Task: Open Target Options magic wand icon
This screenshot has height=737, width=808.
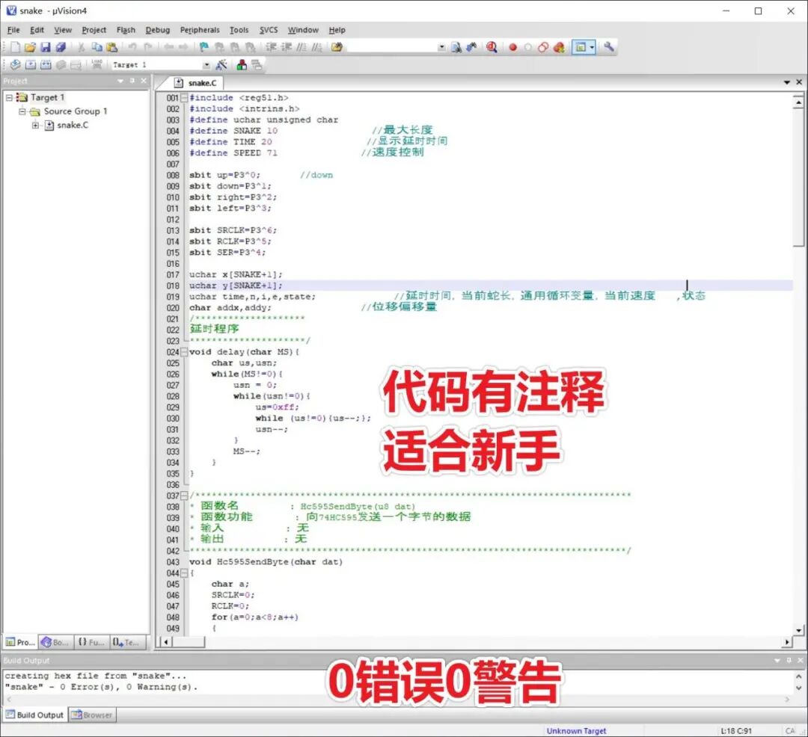Action: (221, 65)
